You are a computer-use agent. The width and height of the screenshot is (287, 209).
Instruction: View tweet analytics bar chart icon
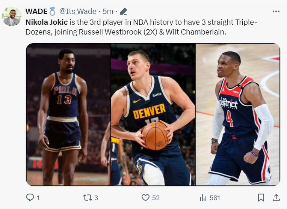(x=203, y=198)
